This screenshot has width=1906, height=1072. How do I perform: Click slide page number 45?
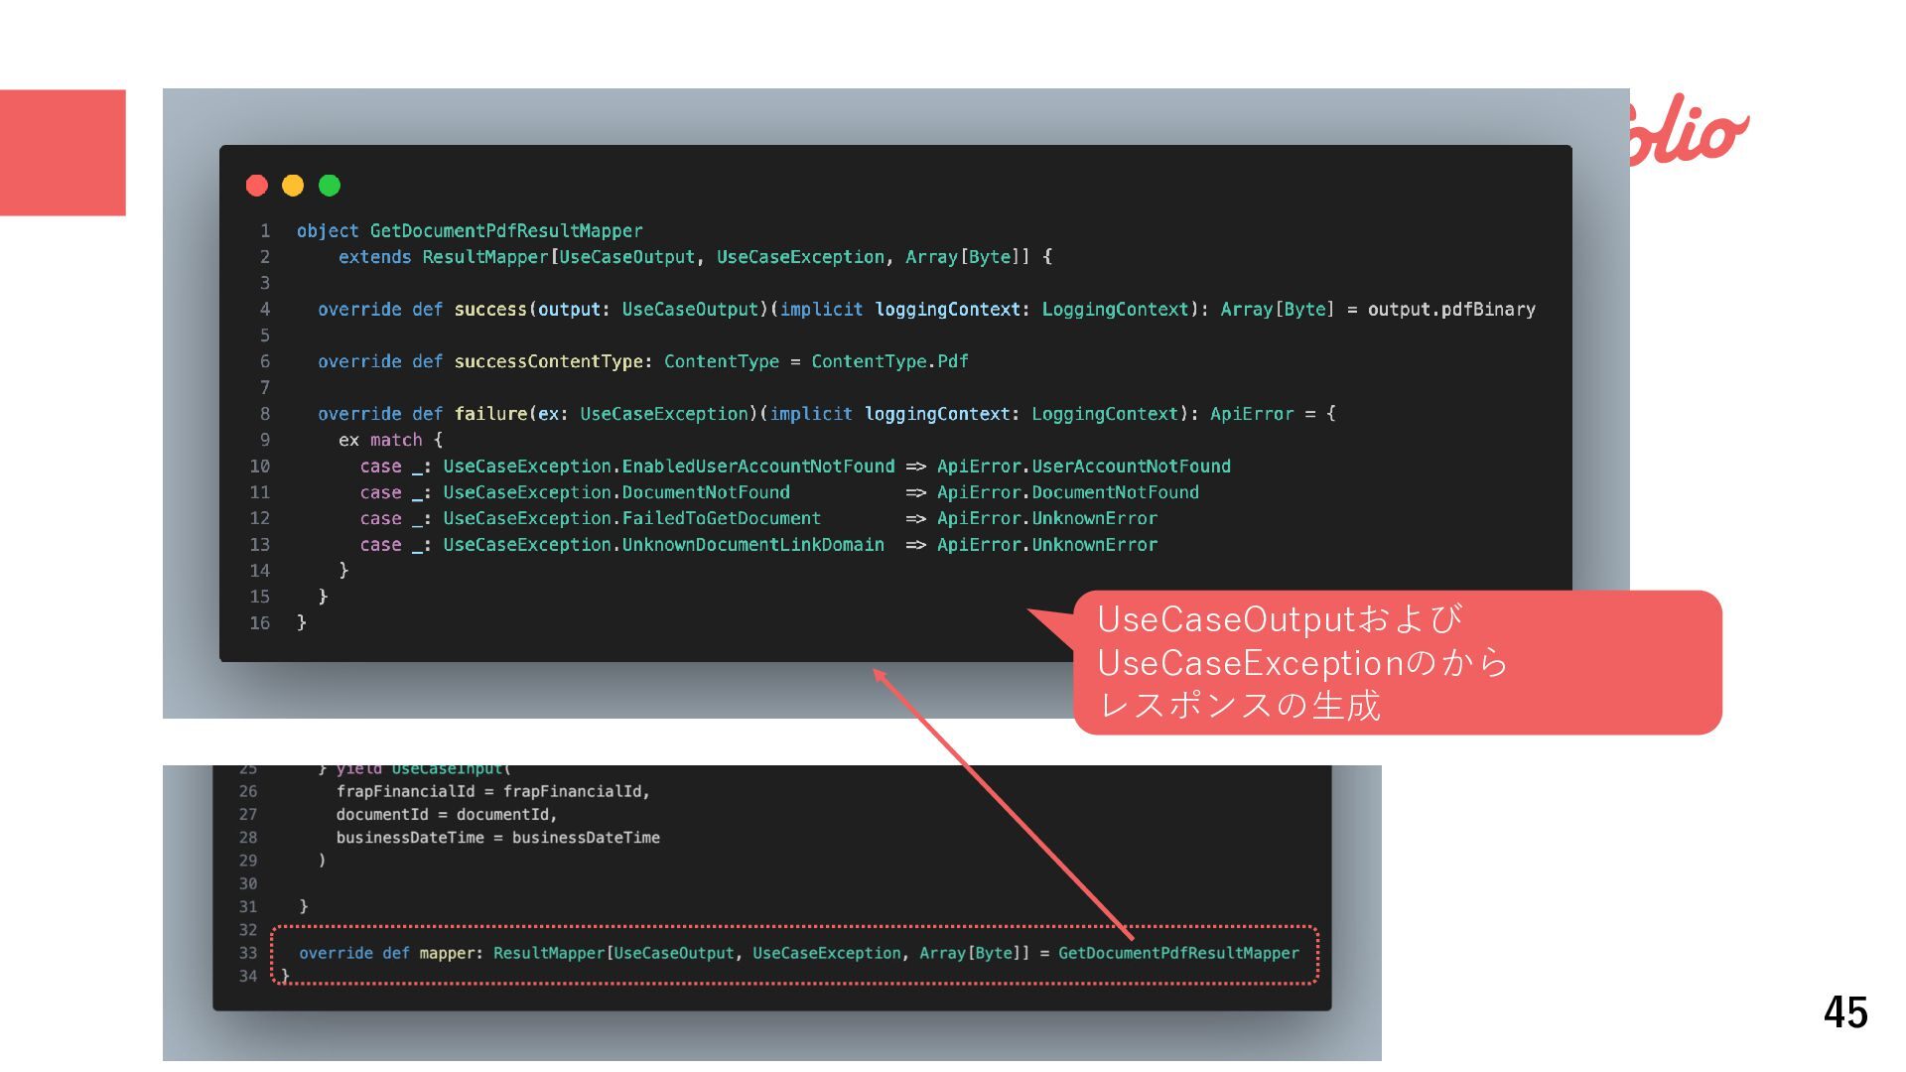click(1845, 1012)
